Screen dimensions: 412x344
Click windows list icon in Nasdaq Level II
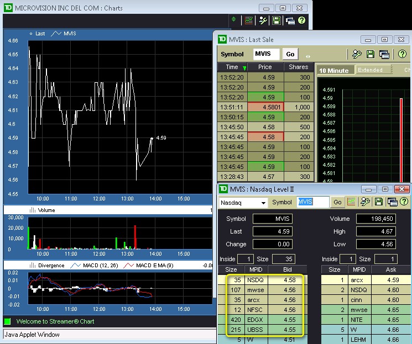pyautogui.click(x=392, y=202)
